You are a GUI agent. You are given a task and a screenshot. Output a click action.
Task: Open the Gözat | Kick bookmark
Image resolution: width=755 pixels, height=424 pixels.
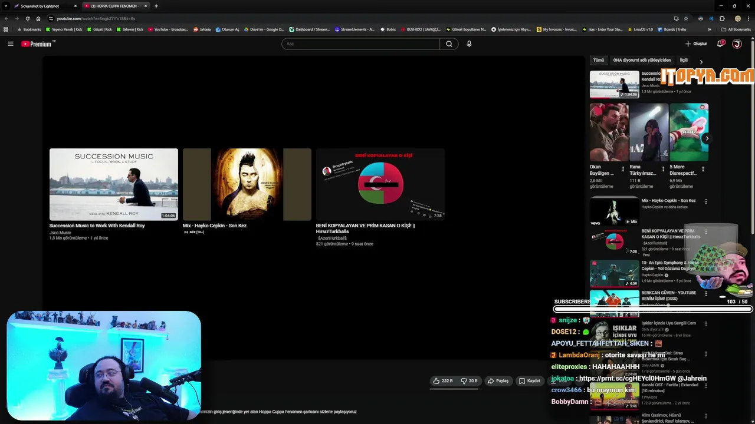pyautogui.click(x=99, y=29)
